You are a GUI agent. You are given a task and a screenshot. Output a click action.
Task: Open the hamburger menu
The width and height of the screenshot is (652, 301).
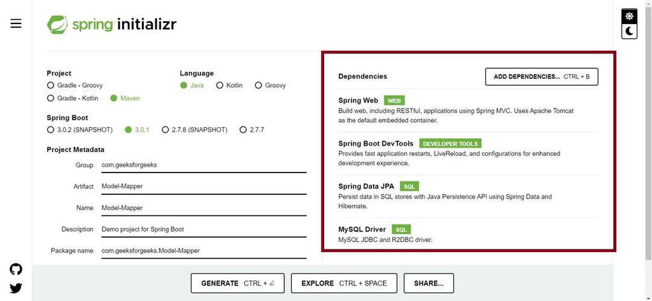coord(16,24)
